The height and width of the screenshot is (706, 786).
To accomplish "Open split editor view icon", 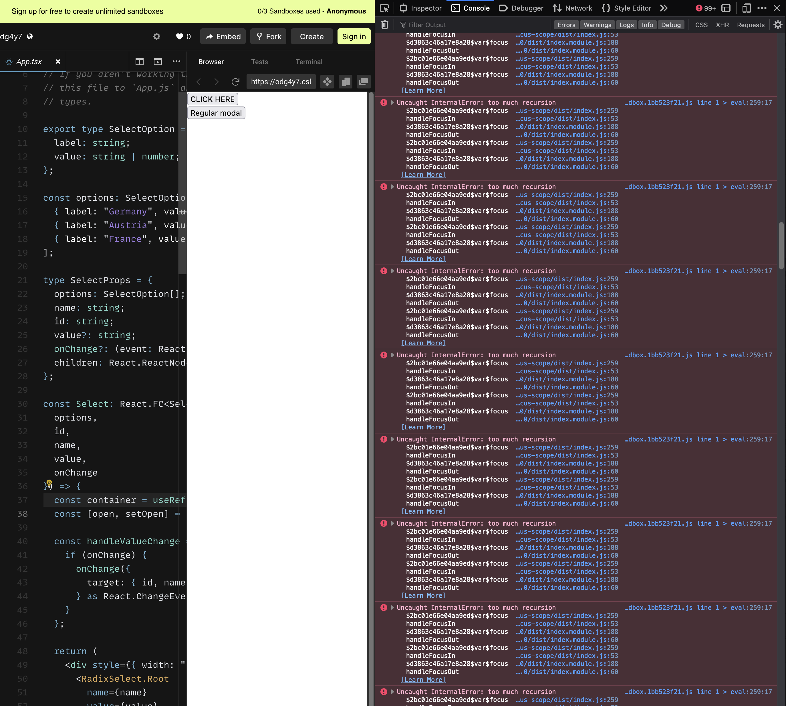I will [x=140, y=61].
